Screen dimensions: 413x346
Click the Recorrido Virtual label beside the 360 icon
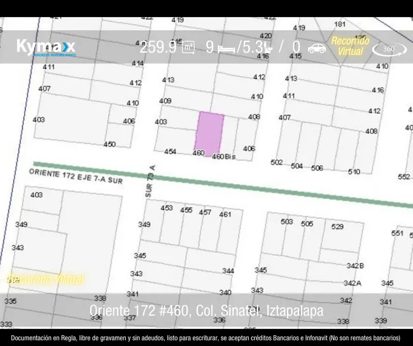tap(350, 46)
